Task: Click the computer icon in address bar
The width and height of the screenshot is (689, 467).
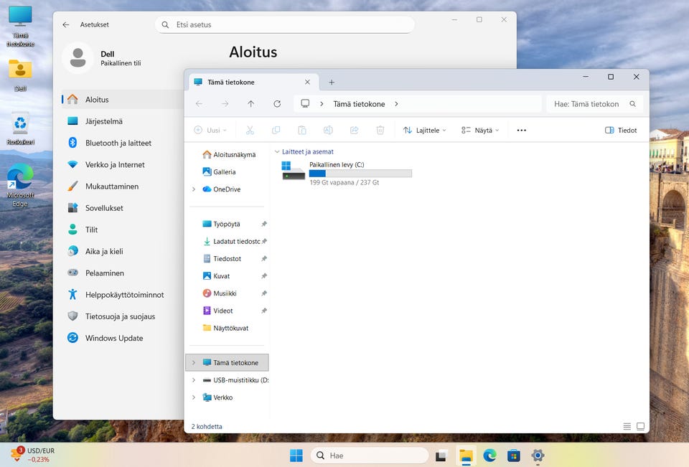Action: tap(305, 104)
